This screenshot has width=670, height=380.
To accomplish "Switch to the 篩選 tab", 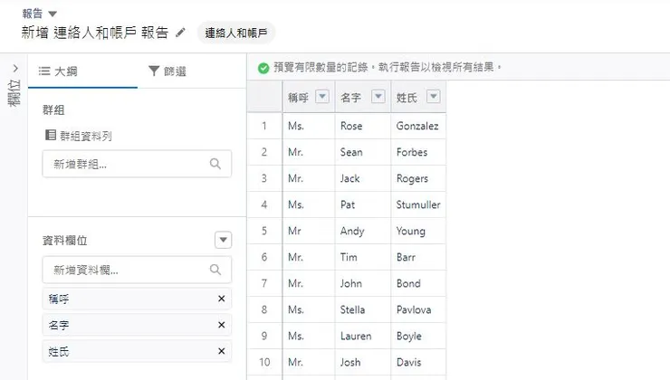I will coord(167,71).
